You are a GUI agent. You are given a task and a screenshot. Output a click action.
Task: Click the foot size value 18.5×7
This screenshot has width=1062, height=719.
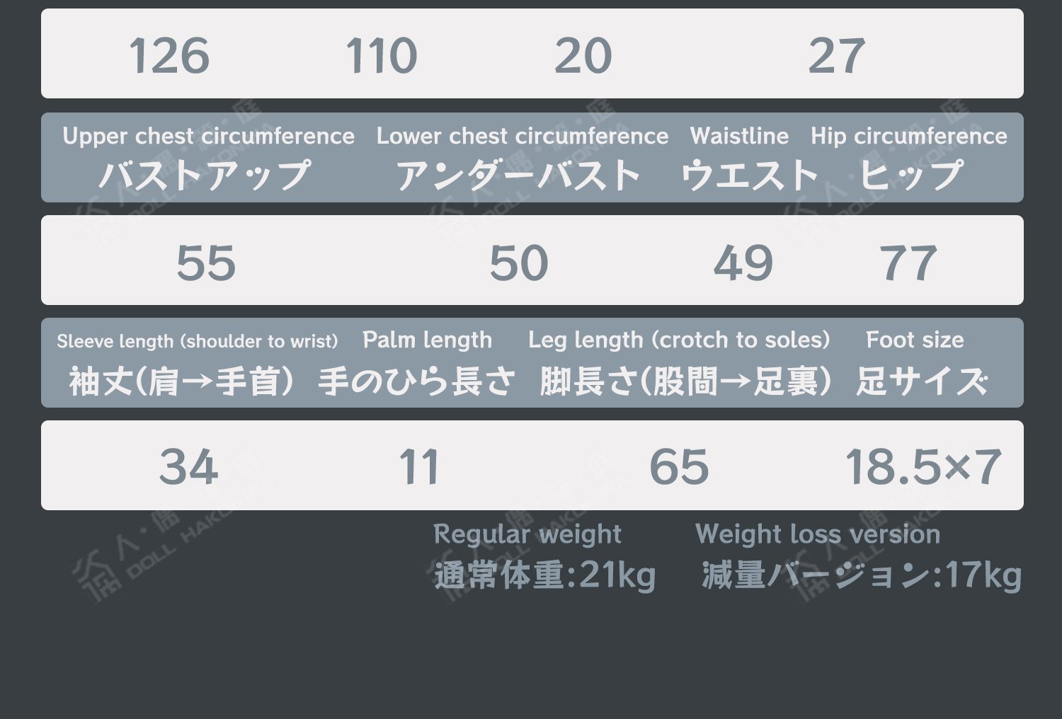tap(923, 466)
